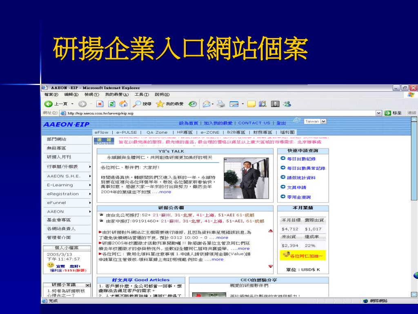
Task: Click the 財務專區 navigation tab
Action: coord(262,132)
